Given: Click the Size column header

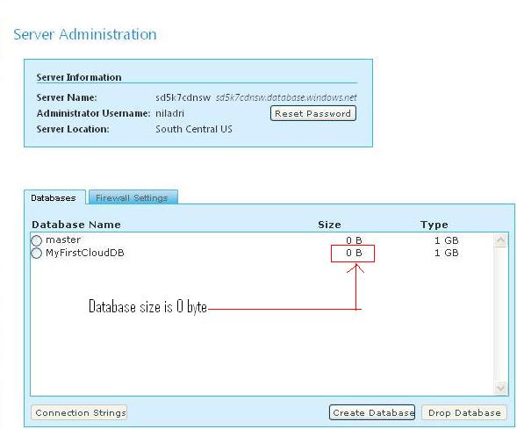Looking at the screenshot, I should (x=329, y=225).
